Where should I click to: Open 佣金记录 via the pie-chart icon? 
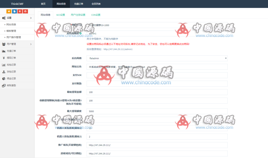click(4, 78)
